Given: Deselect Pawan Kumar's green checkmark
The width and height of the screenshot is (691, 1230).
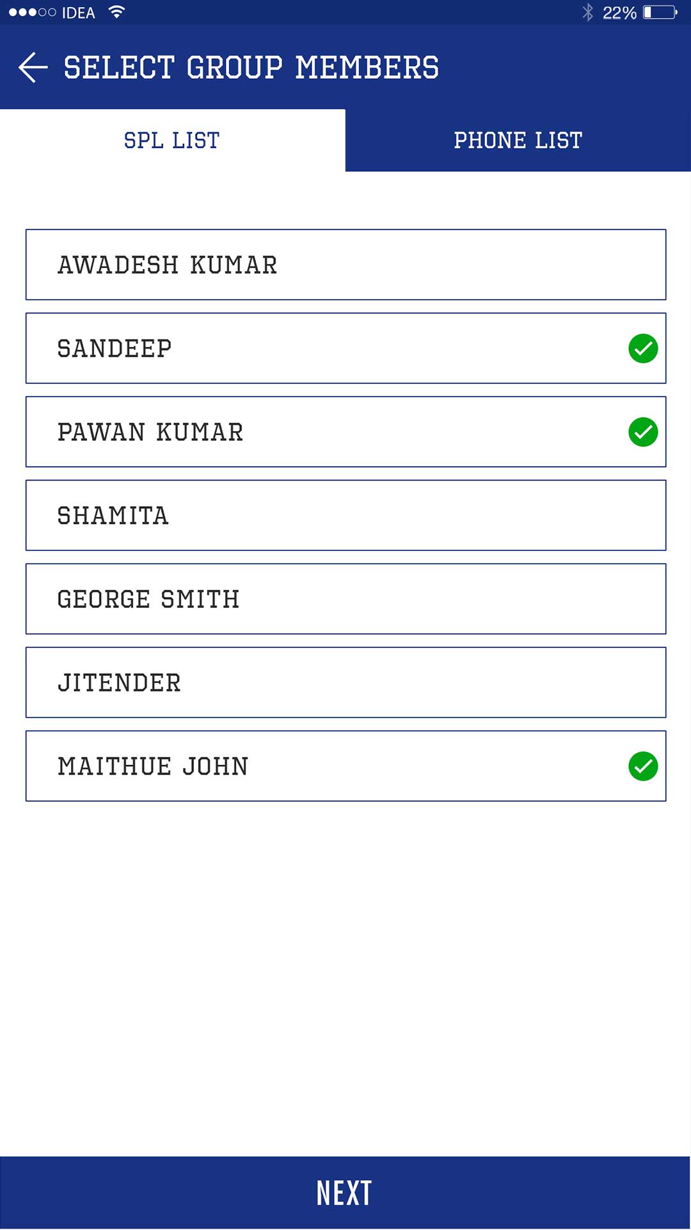Looking at the screenshot, I should click(x=643, y=432).
